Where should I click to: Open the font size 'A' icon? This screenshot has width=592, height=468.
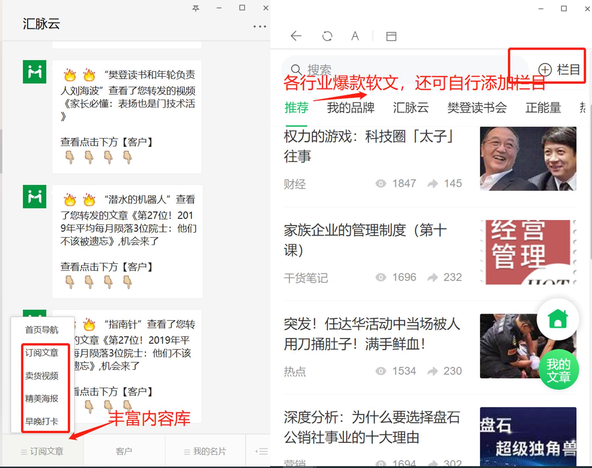click(x=355, y=36)
